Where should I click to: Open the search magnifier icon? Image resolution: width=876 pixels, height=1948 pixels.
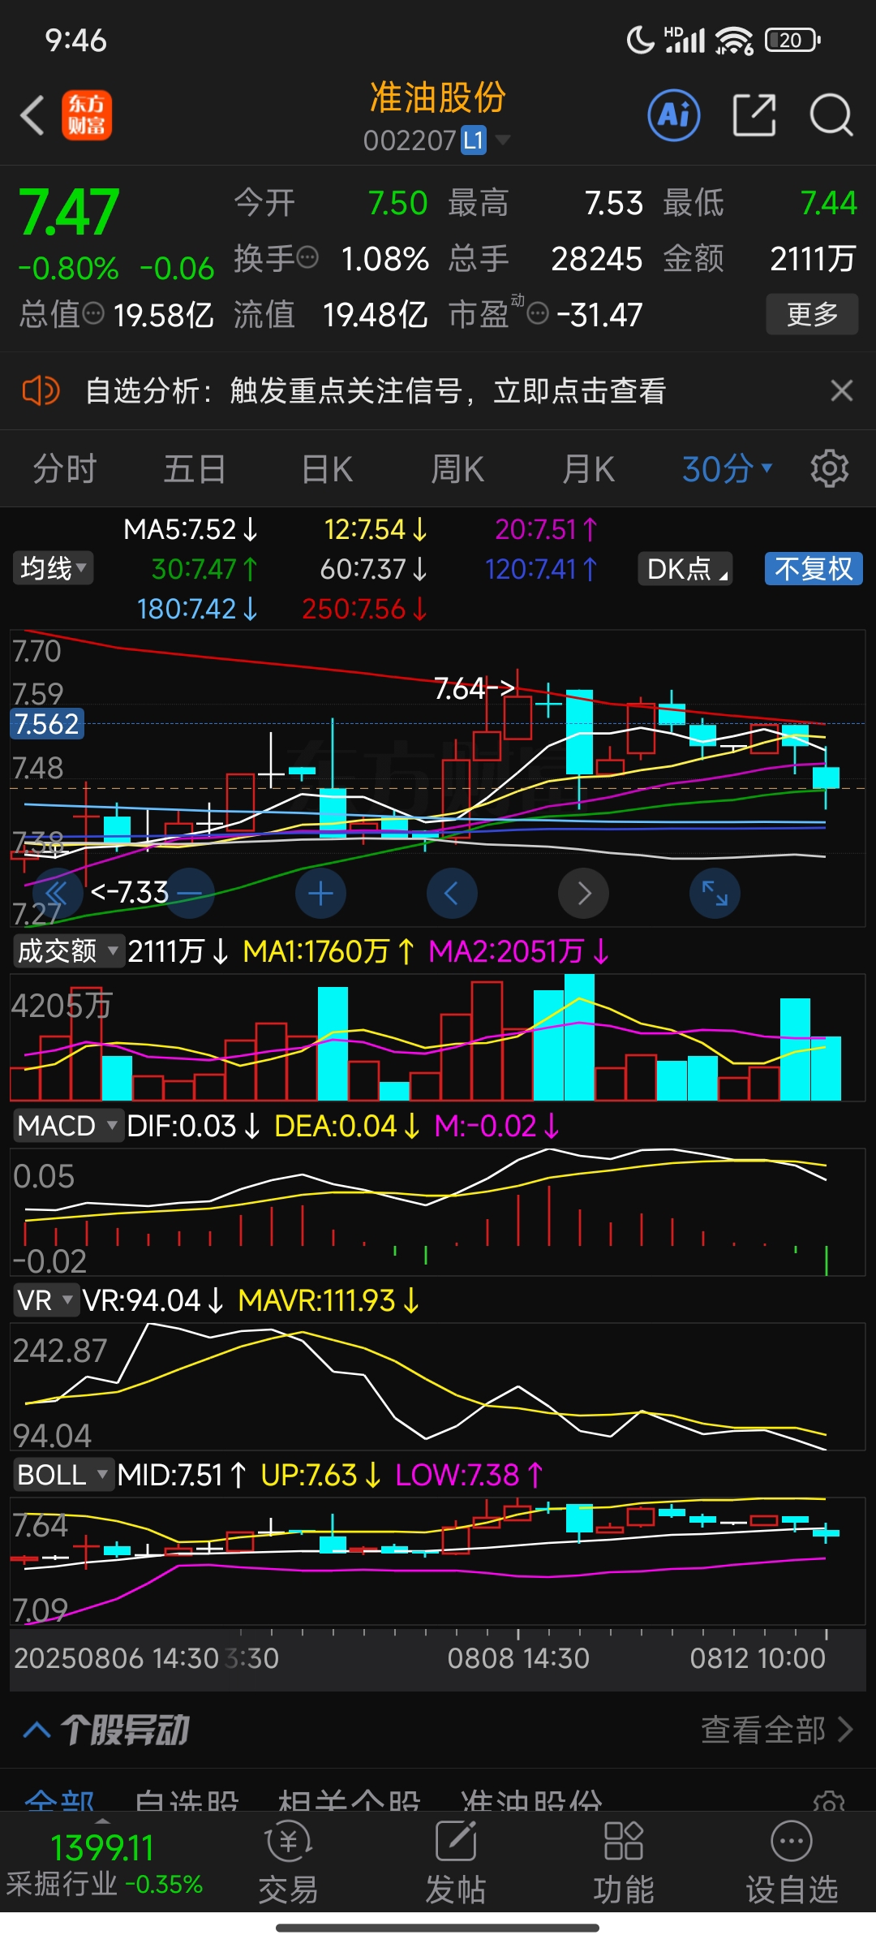click(x=831, y=115)
